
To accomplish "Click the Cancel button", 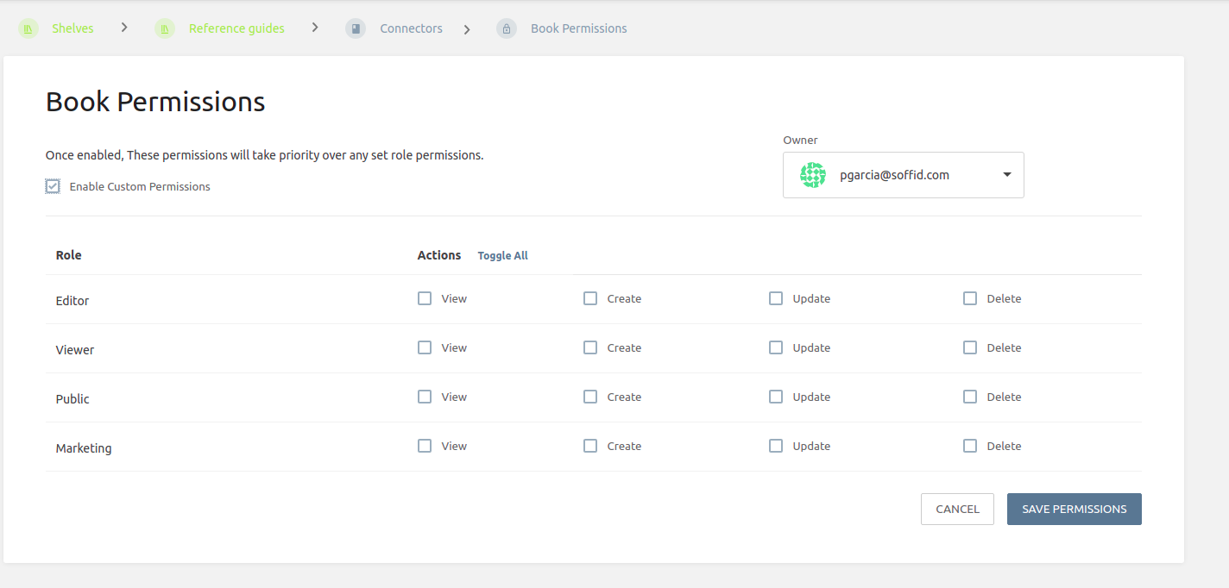I will coord(957,509).
